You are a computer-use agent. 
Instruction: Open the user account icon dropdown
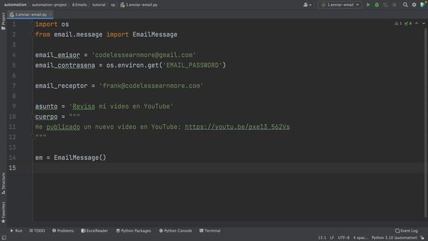point(307,5)
